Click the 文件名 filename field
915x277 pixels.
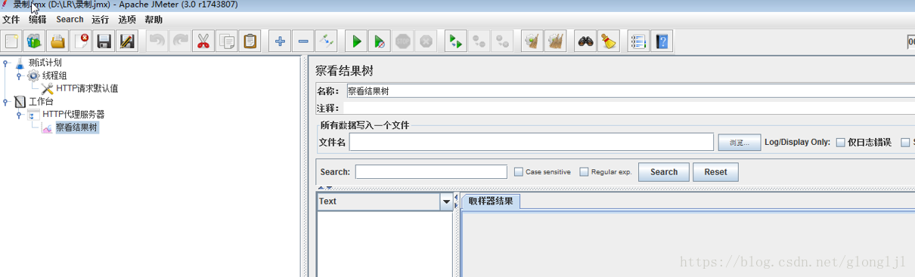click(532, 142)
